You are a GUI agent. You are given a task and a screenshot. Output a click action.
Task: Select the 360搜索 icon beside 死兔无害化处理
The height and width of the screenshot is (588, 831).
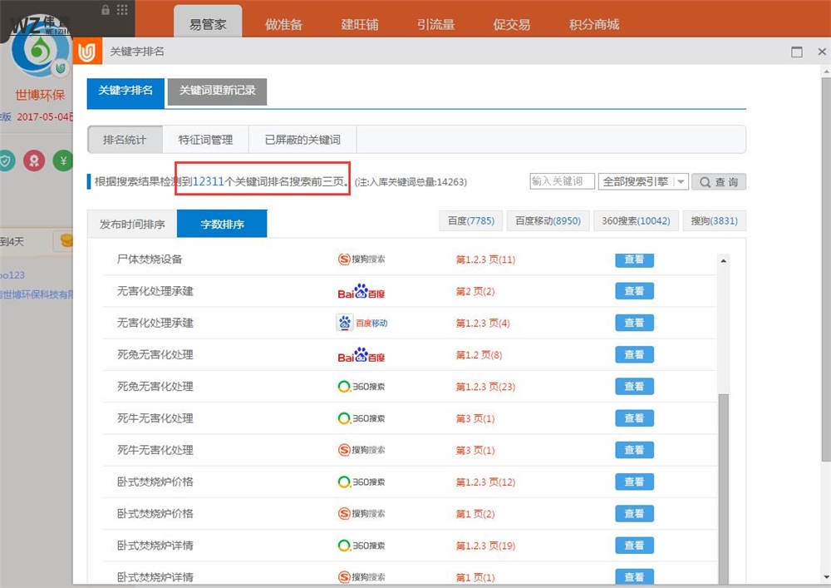[360, 386]
